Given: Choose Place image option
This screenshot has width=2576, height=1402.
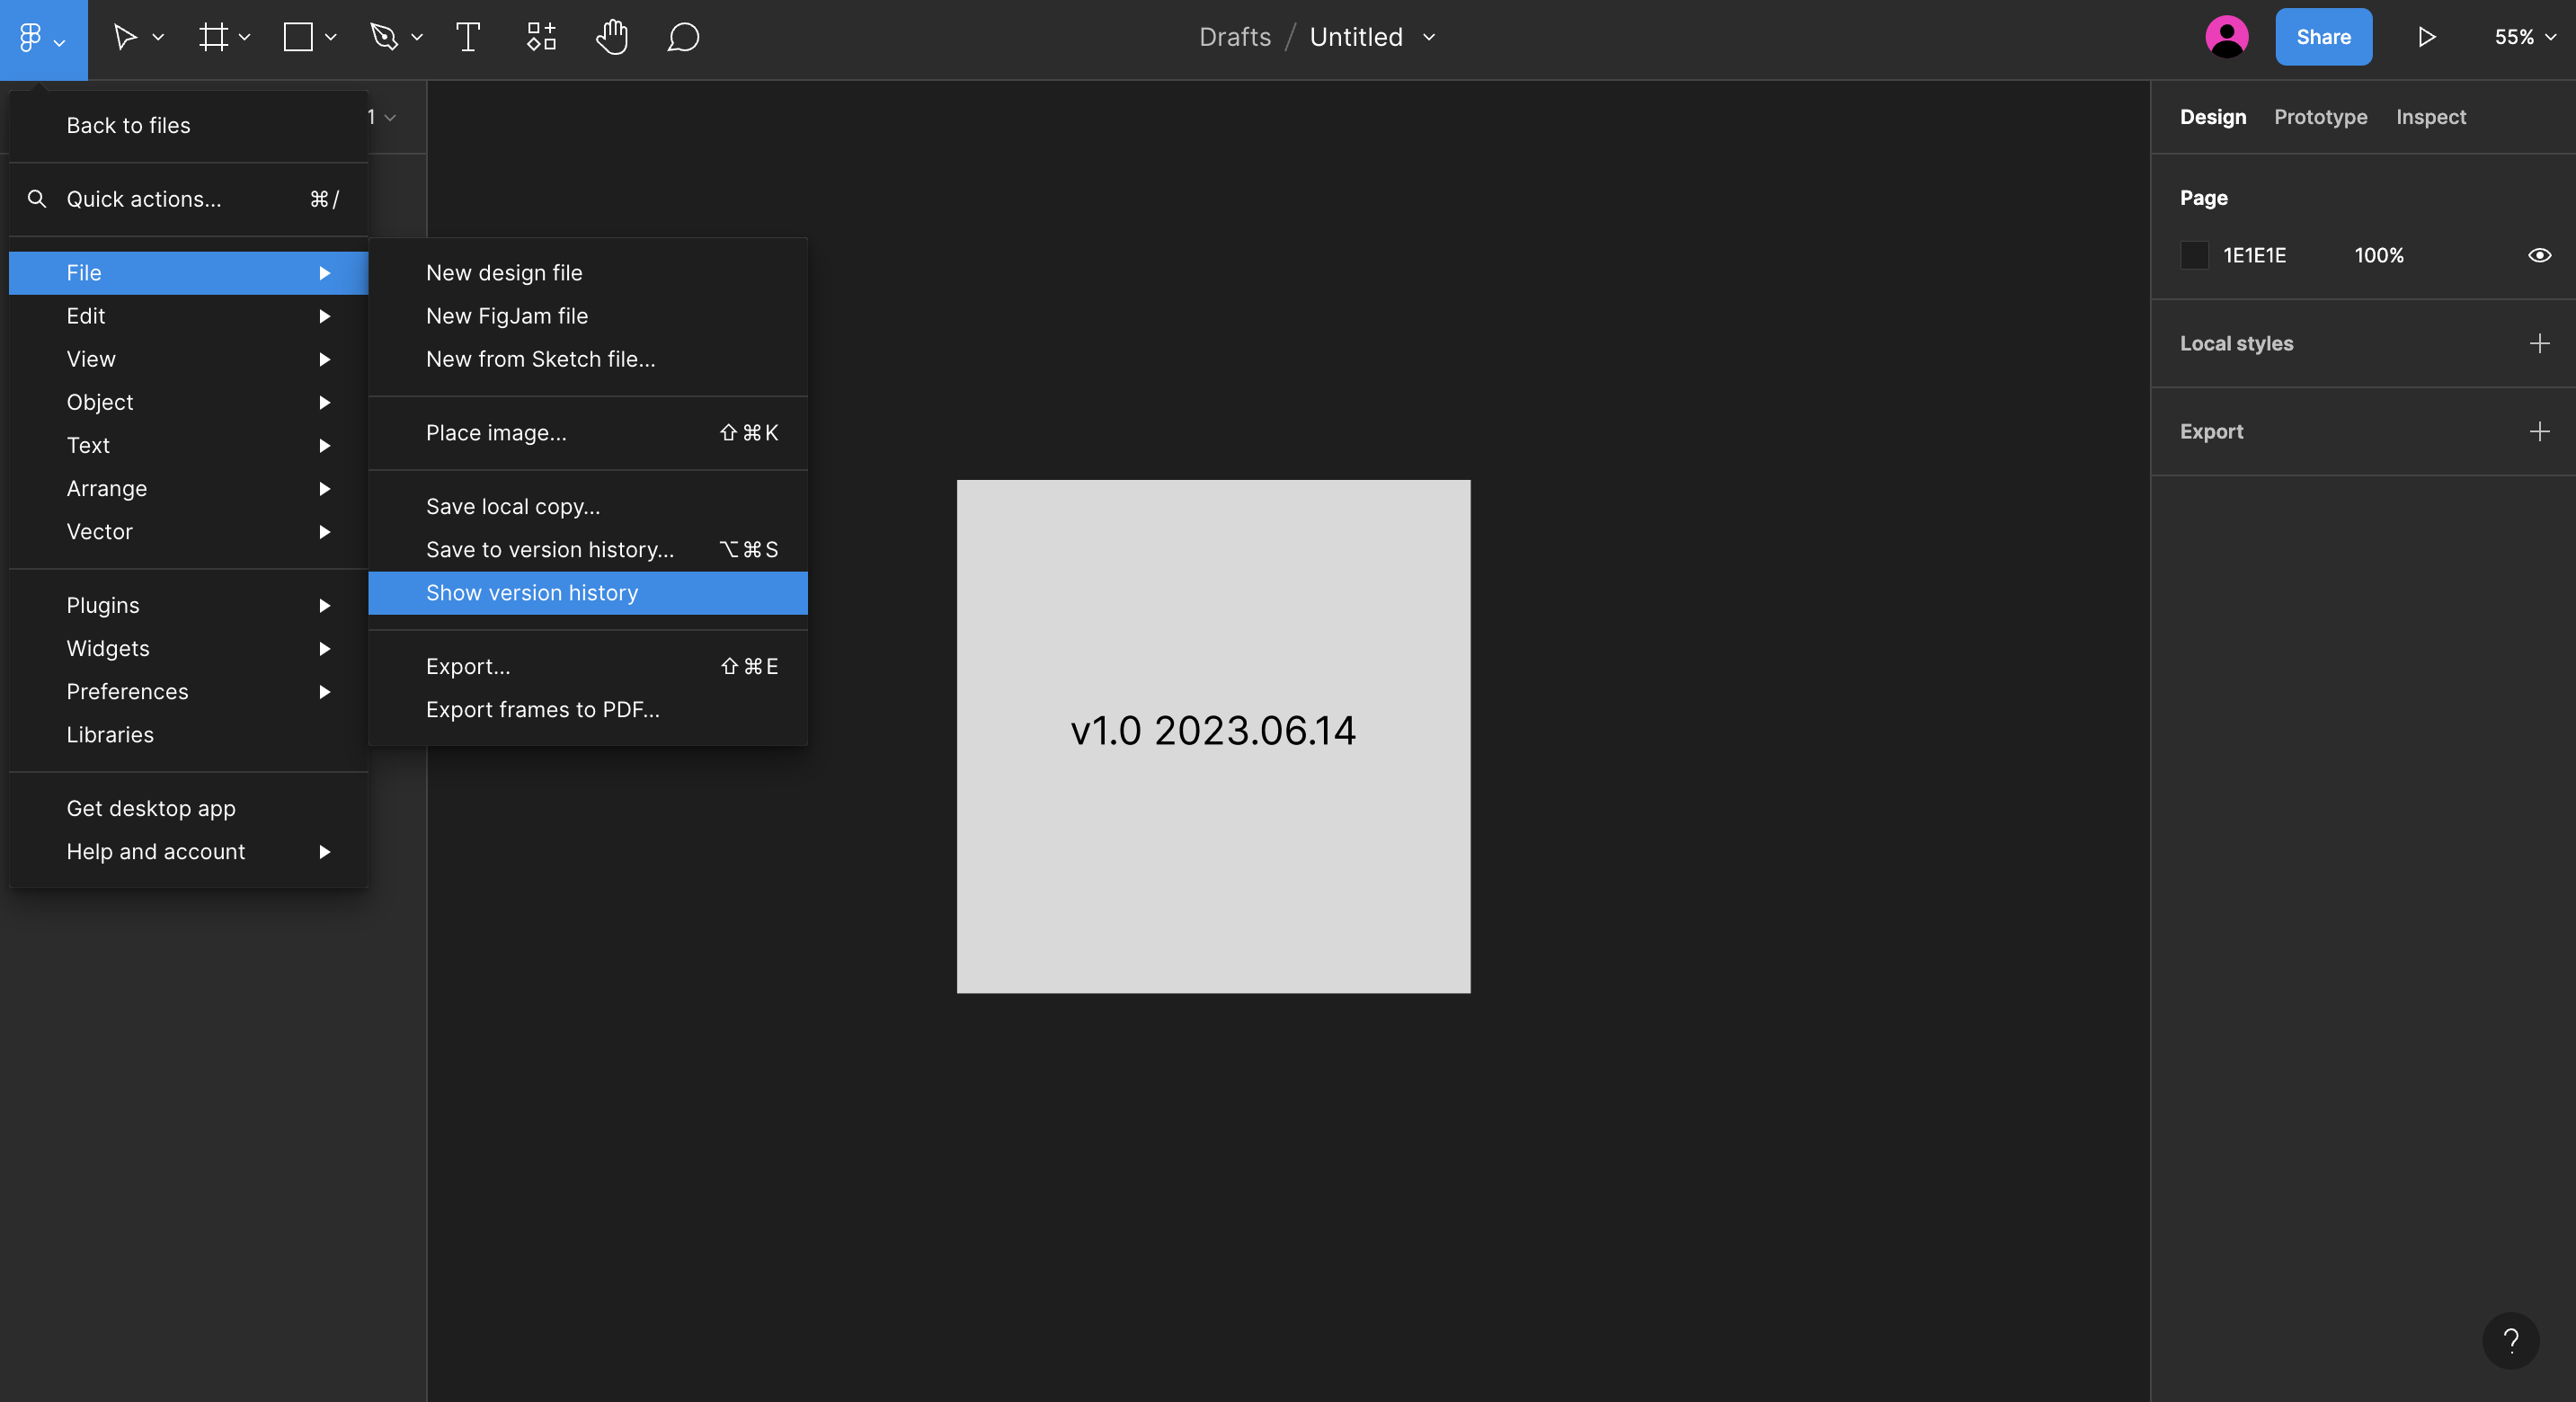Looking at the screenshot, I should 588,433.
